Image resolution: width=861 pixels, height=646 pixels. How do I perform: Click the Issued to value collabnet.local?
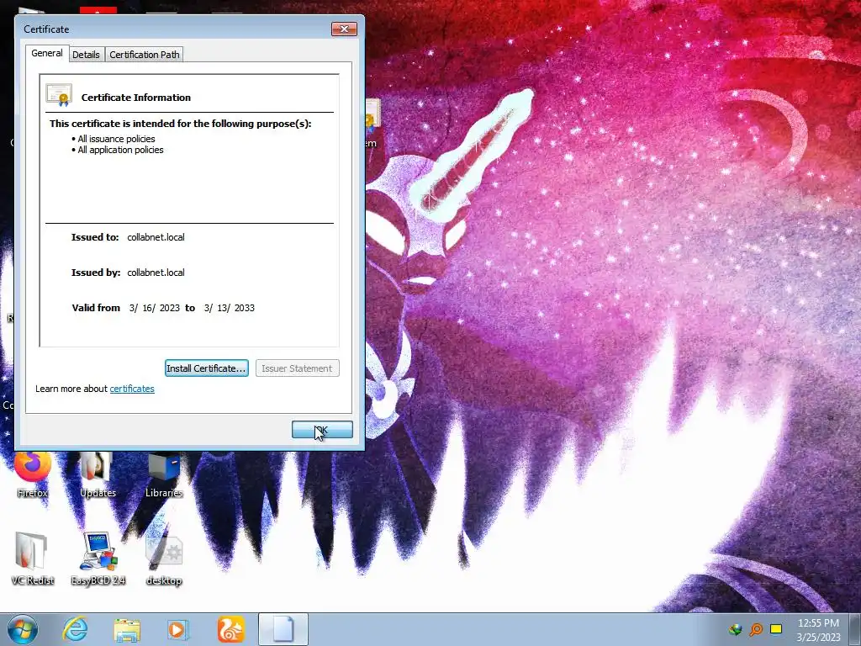(156, 237)
